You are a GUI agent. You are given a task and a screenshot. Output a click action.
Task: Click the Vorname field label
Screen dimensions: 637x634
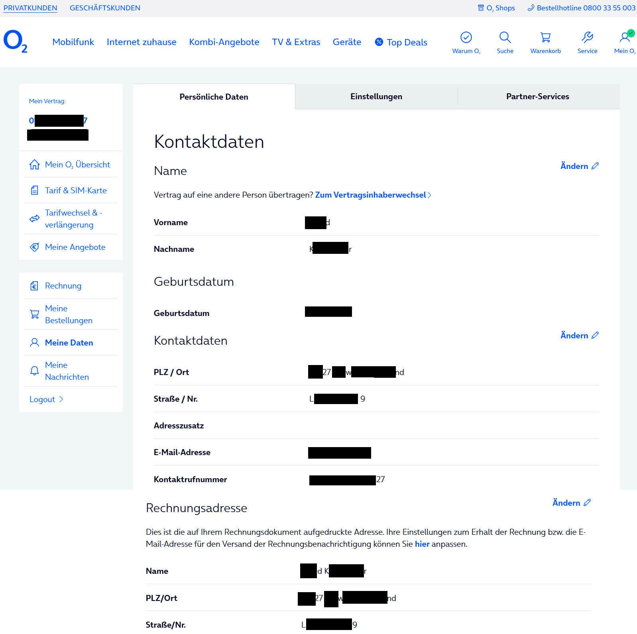point(171,222)
